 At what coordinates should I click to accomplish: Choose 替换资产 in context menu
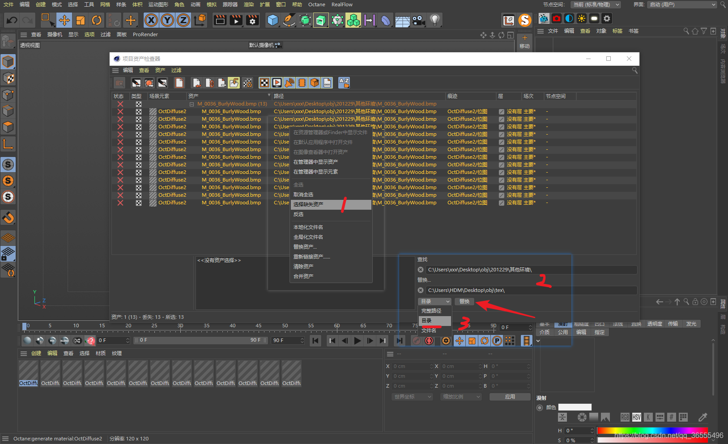point(331,247)
